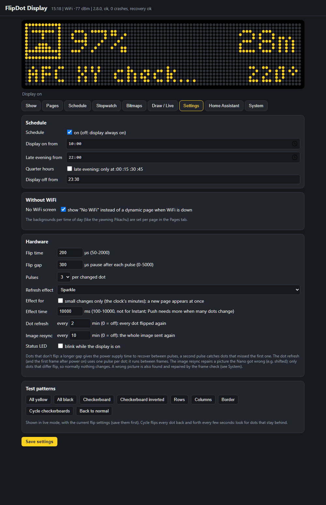This screenshot has height=505, width=326.
Task: Start Cycle checkerboards test
Action: (x=50, y=411)
